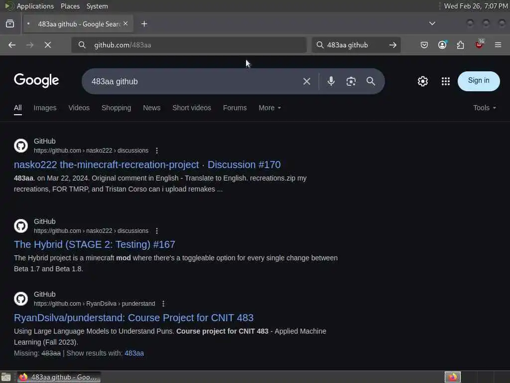Show results with 483aa link
Image resolution: width=510 pixels, height=383 pixels.
(134, 353)
